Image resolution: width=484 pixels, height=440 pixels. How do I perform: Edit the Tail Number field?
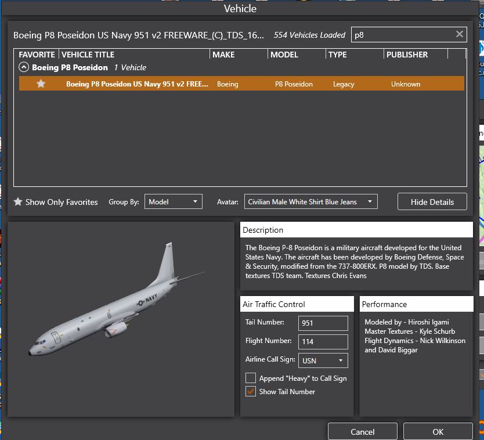pos(323,323)
